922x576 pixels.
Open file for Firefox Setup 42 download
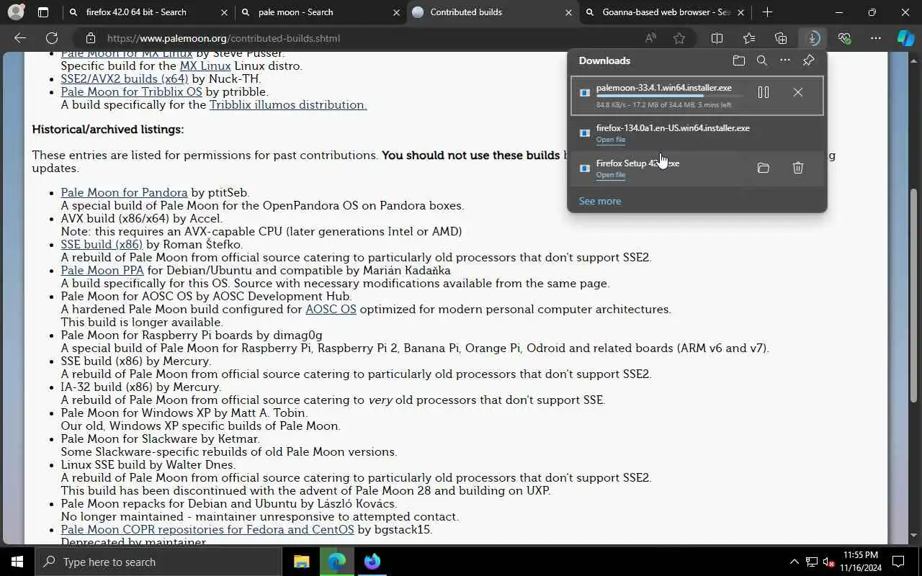(611, 175)
